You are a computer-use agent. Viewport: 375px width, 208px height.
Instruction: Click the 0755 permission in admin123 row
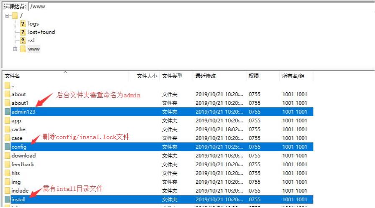tap(254, 112)
